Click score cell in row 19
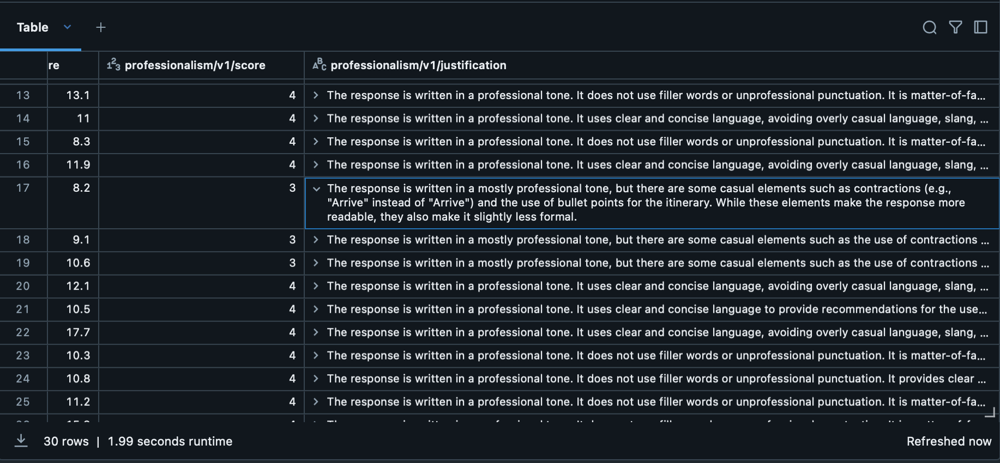Screen dimensions: 1000x463 (201, 263)
